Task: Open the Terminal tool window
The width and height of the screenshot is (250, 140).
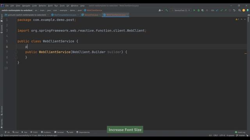Action: tap(59, 132)
